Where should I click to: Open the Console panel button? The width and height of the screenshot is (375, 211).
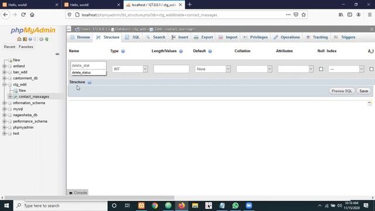coord(78,193)
